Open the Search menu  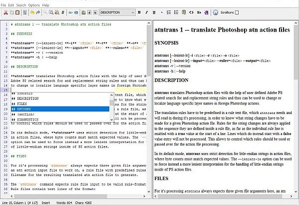pyautogui.click(x=21, y=5)
